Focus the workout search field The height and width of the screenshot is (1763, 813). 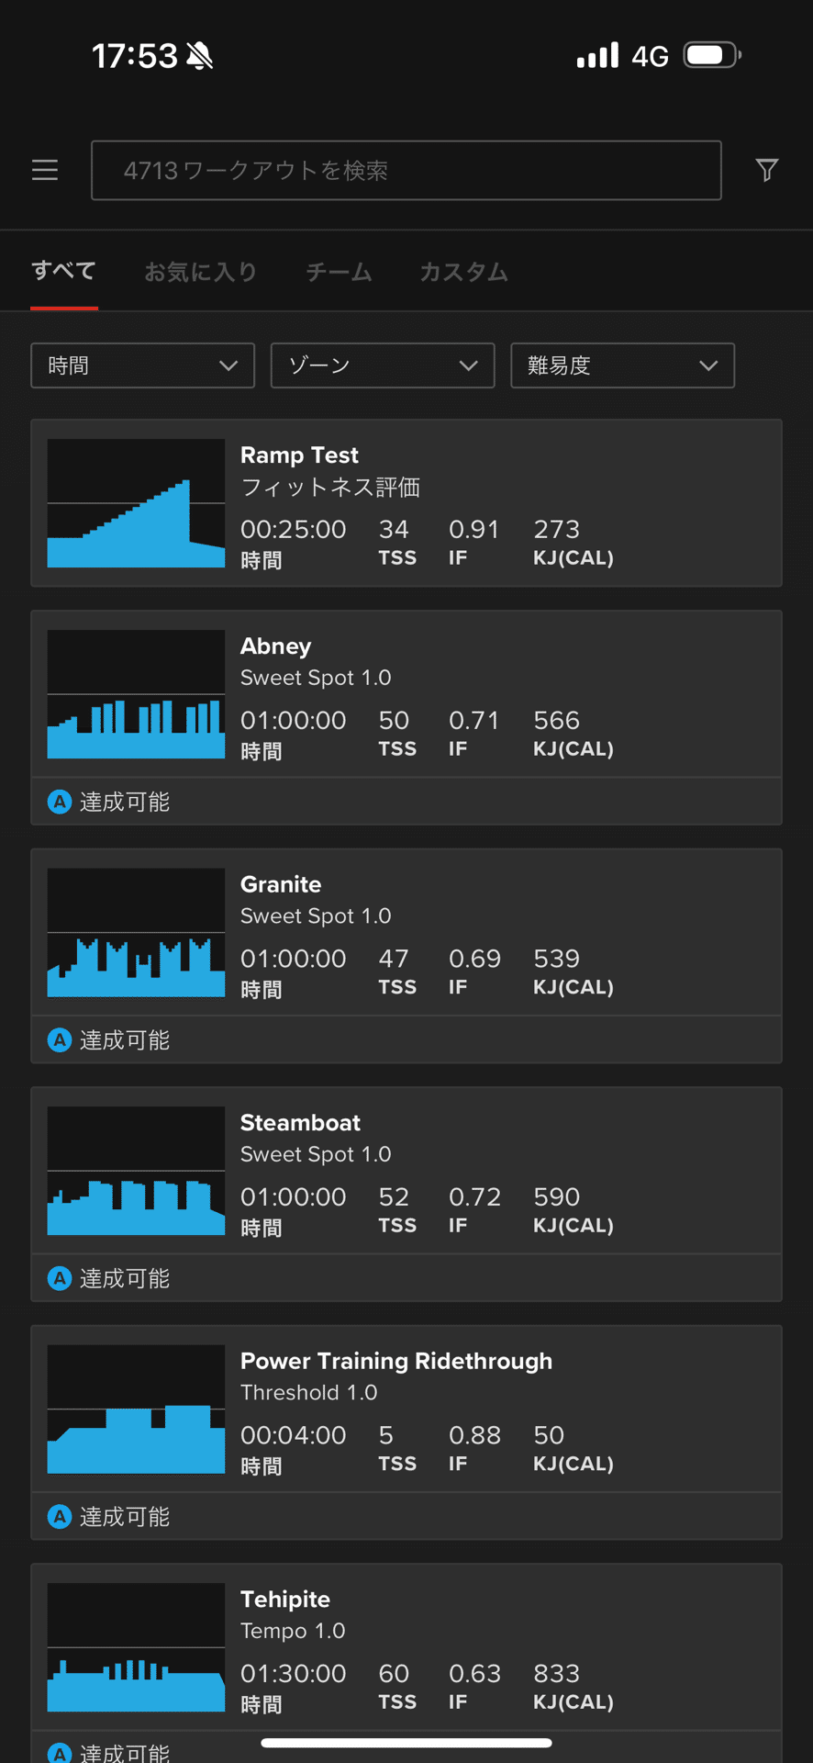[x=406, y=170]
